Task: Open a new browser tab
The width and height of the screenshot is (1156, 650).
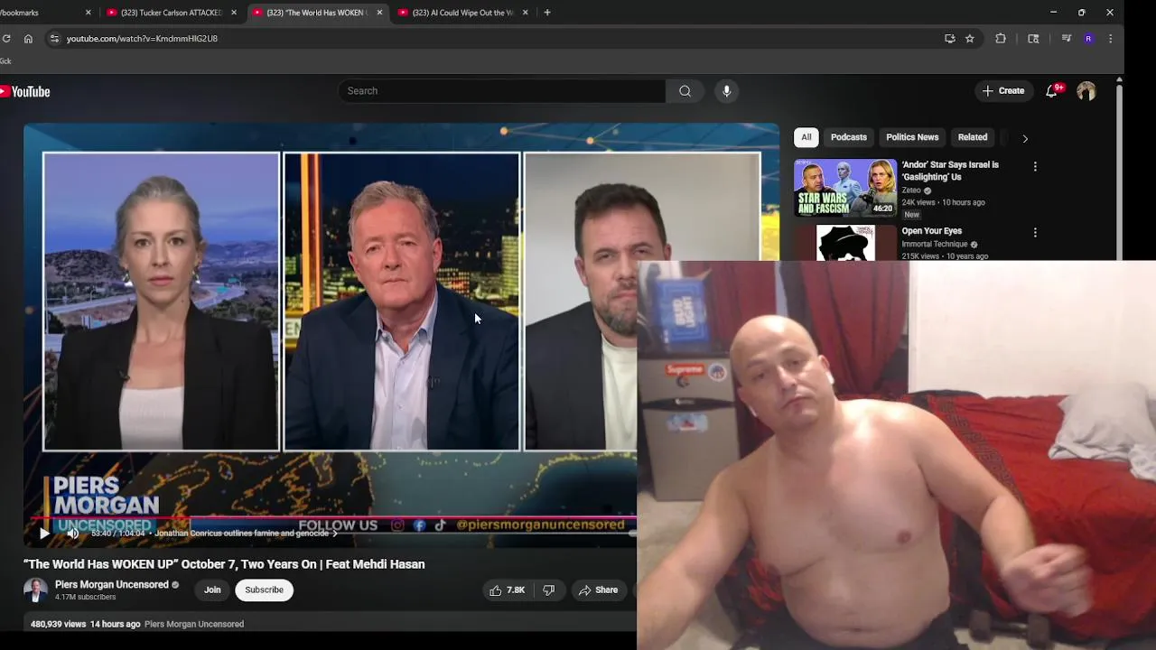Action: (x=547, y=13)
